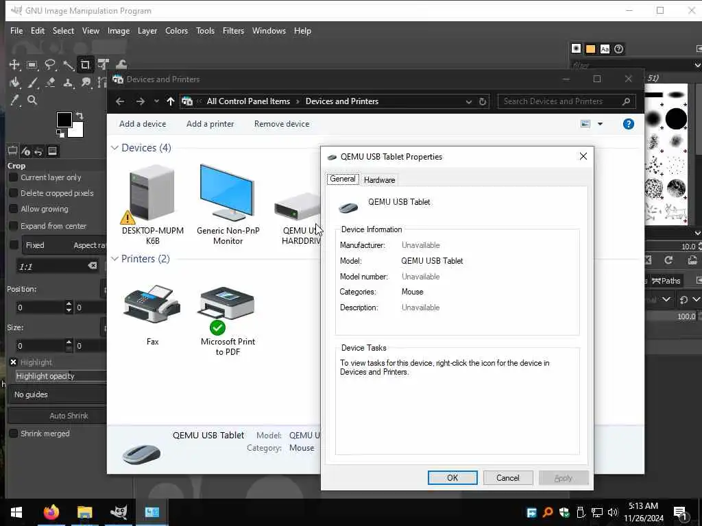
Task: Enable 'Allow growing' checkbox
Action: pos(14,209)
